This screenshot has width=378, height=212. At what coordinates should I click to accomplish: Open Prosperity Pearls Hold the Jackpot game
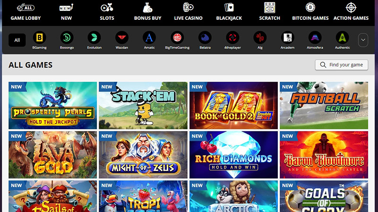52,106
